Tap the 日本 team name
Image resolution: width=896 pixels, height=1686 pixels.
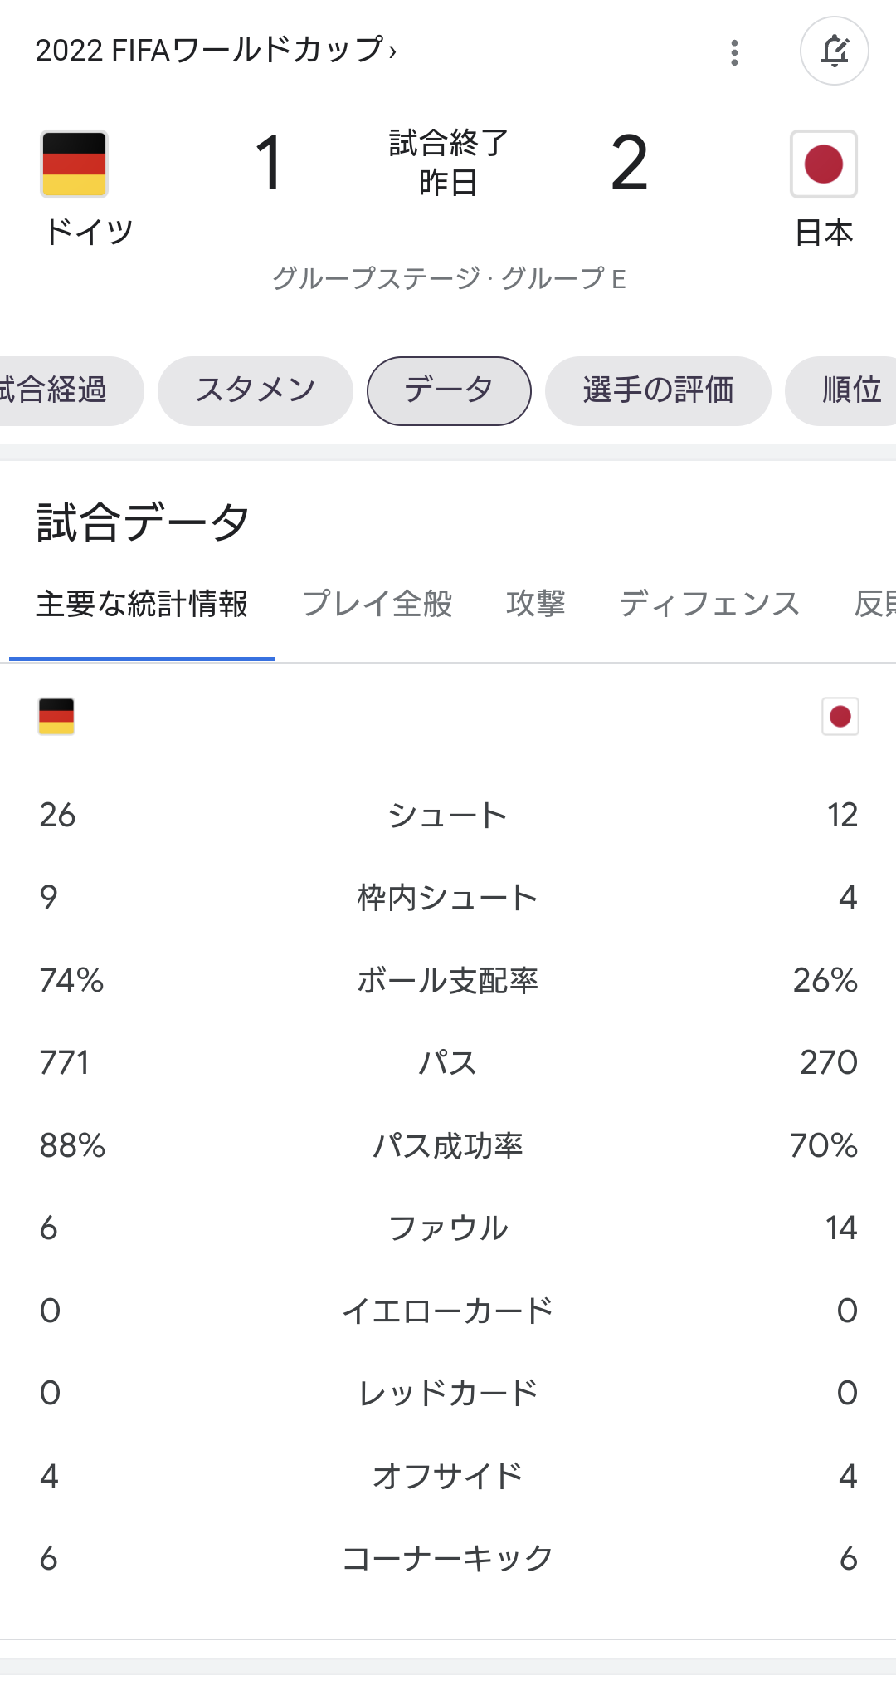coord(824,233)
